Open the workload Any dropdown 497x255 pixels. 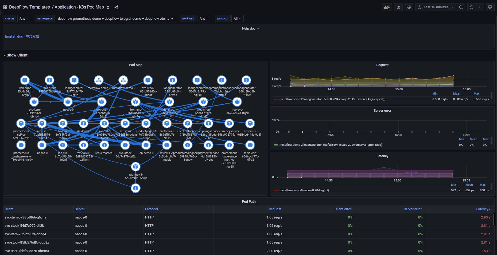[204, 19]
